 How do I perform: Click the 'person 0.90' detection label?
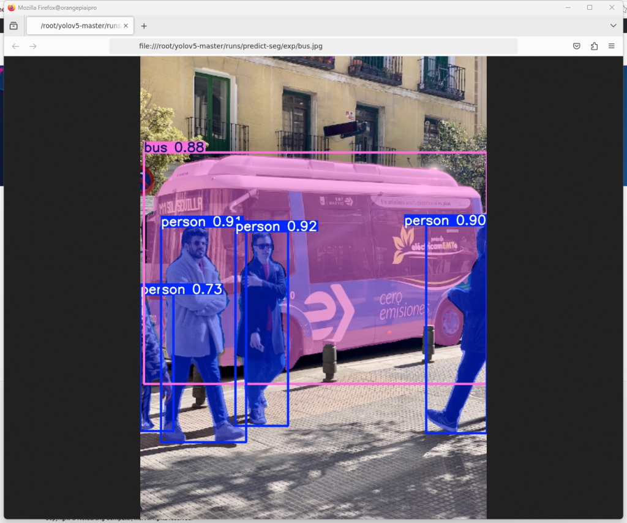(445, 220)
